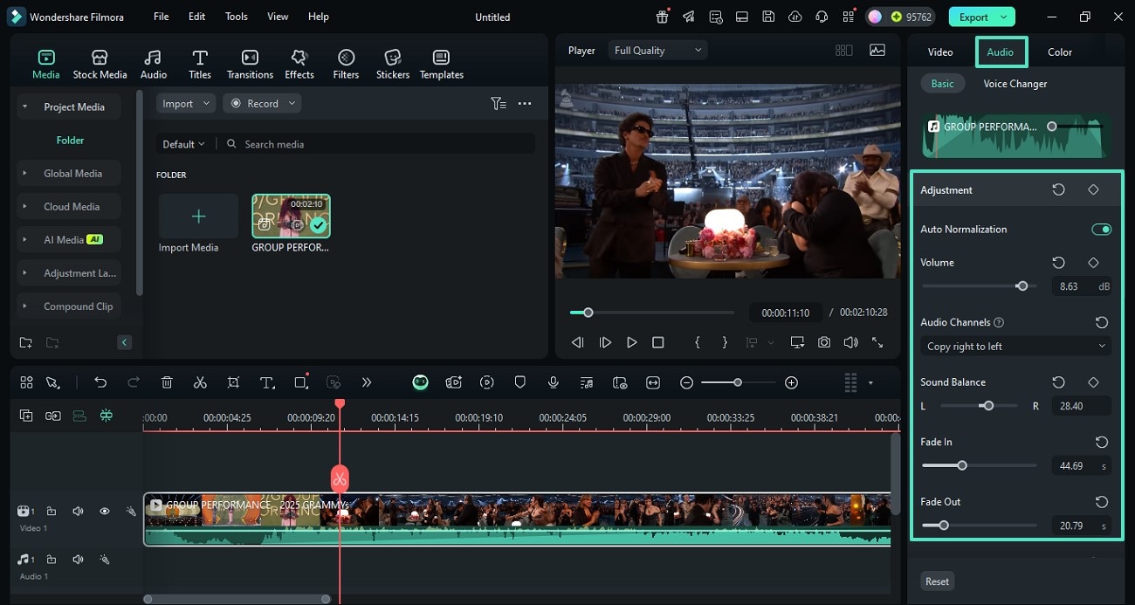Delete selected clip with trash icon

[x=167, y=382]
